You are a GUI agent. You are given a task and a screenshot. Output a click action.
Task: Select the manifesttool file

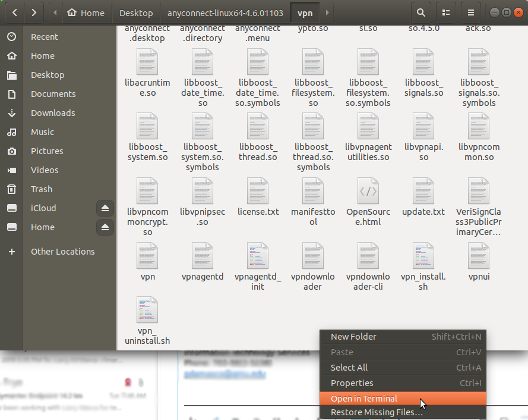(x=313, y=202)
